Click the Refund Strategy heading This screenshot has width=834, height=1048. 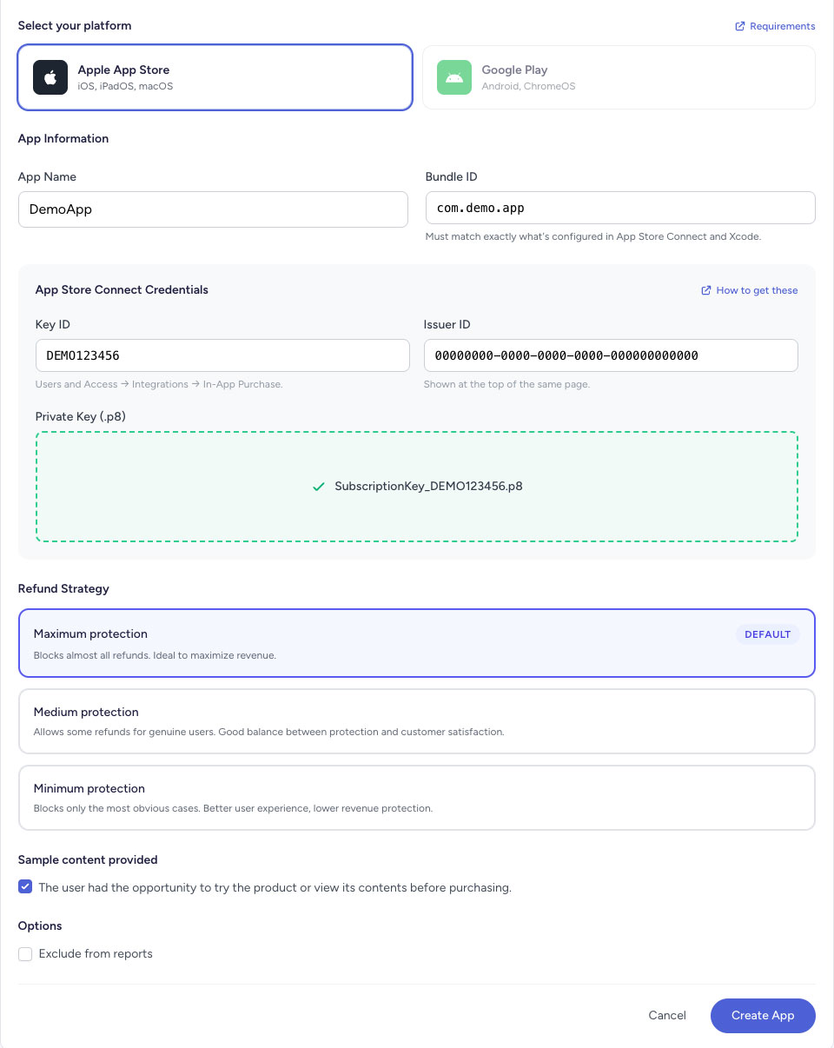pyautogui.click(x=63, y=588)
